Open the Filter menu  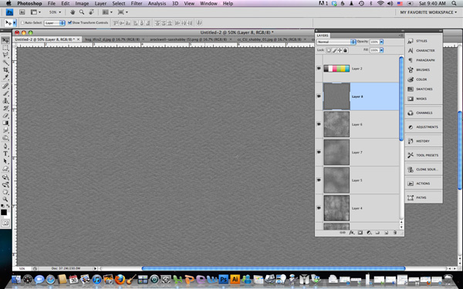[137, 4]
